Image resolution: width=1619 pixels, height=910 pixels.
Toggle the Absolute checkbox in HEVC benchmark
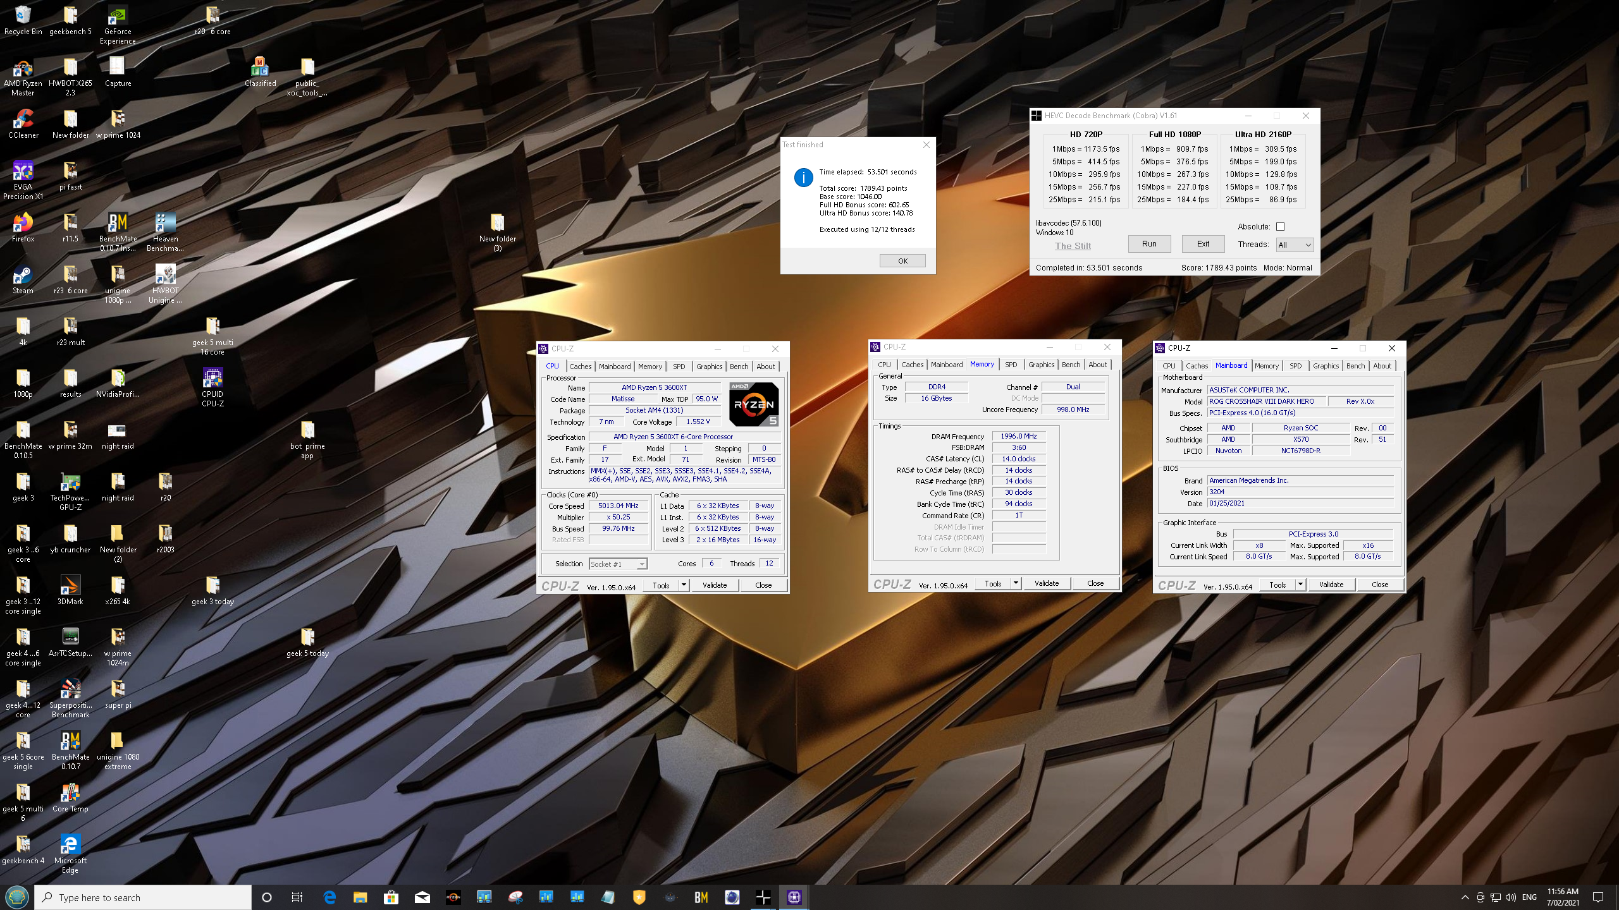(x=1280, y=226)
